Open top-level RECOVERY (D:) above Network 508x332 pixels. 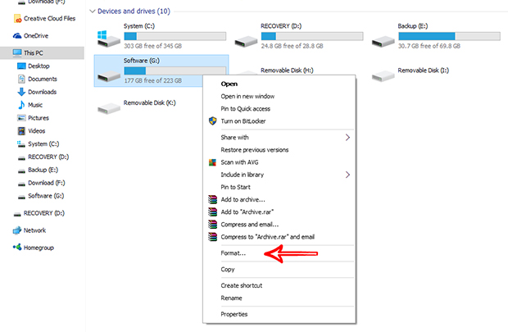pyautogui.click(x=44, y=213)
